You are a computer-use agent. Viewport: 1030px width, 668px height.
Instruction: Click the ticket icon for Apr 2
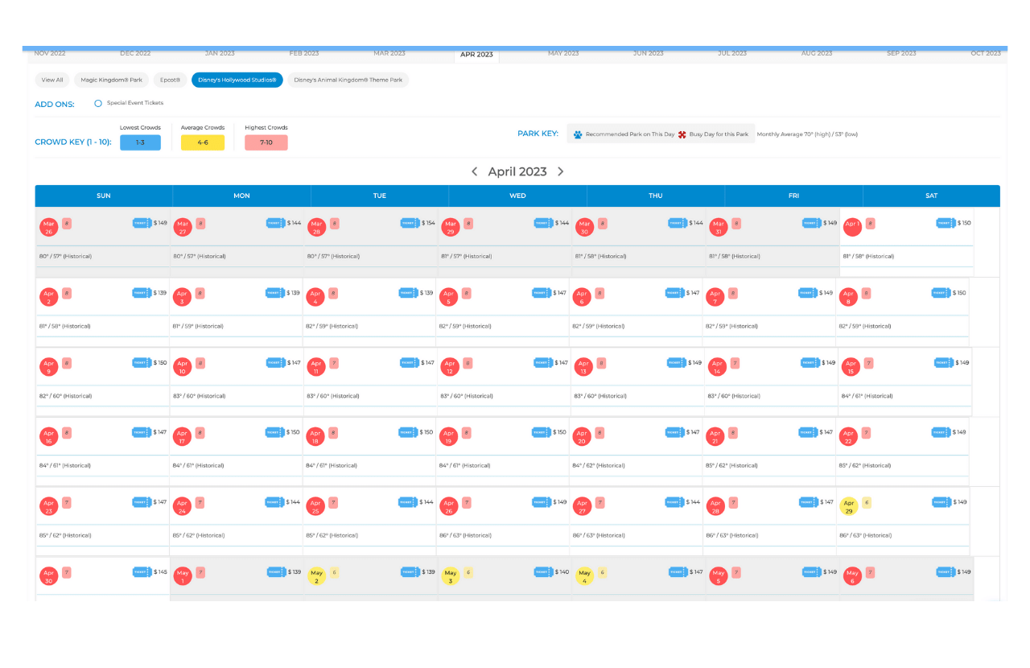[x=142, y=293]
